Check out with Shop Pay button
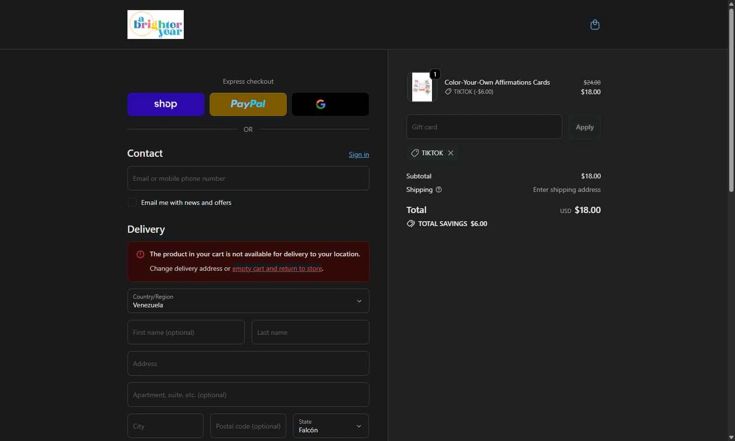The height and width of the screenshot is (441, 735). pyautogui.click(x=166, y=104)
